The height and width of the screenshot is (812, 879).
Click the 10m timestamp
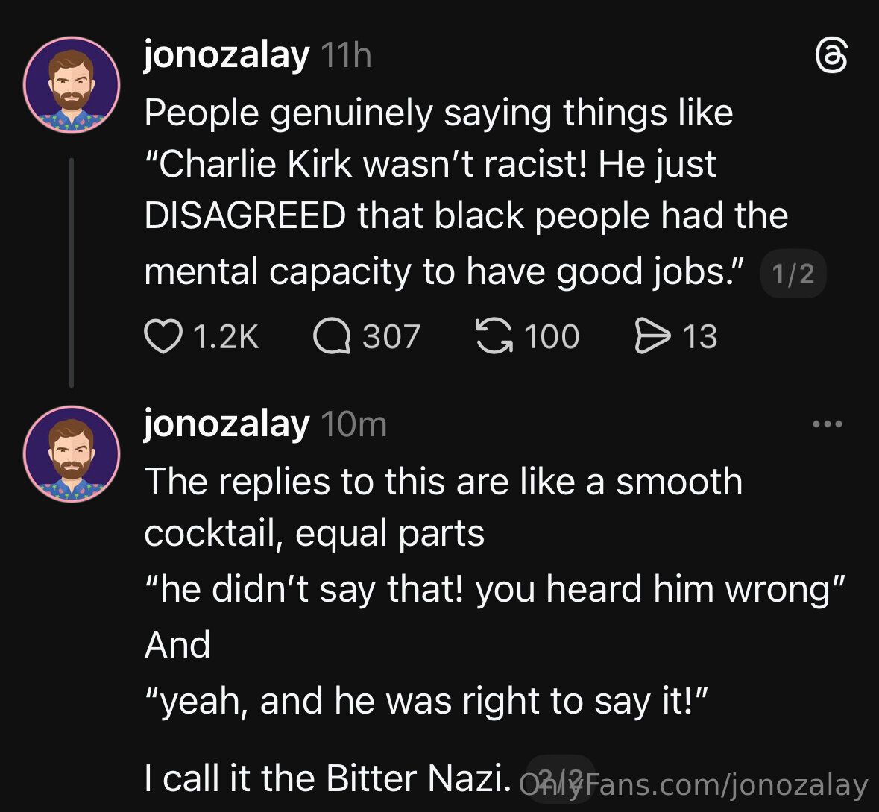[353, 424]
